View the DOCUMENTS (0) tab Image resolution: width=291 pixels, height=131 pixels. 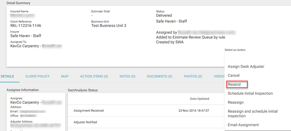coord(160,77)
